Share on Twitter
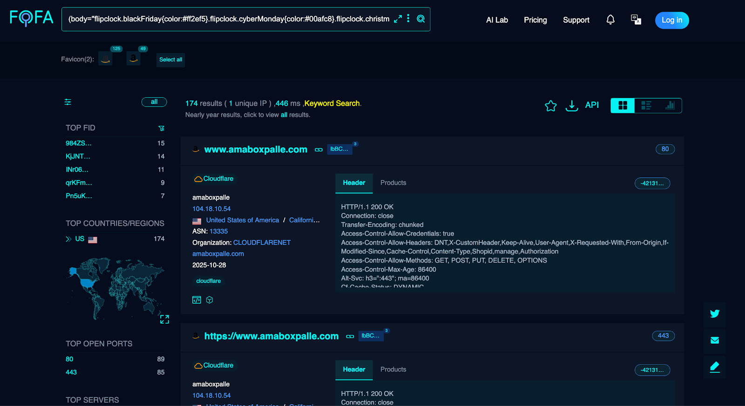 (x=715, y=313)
